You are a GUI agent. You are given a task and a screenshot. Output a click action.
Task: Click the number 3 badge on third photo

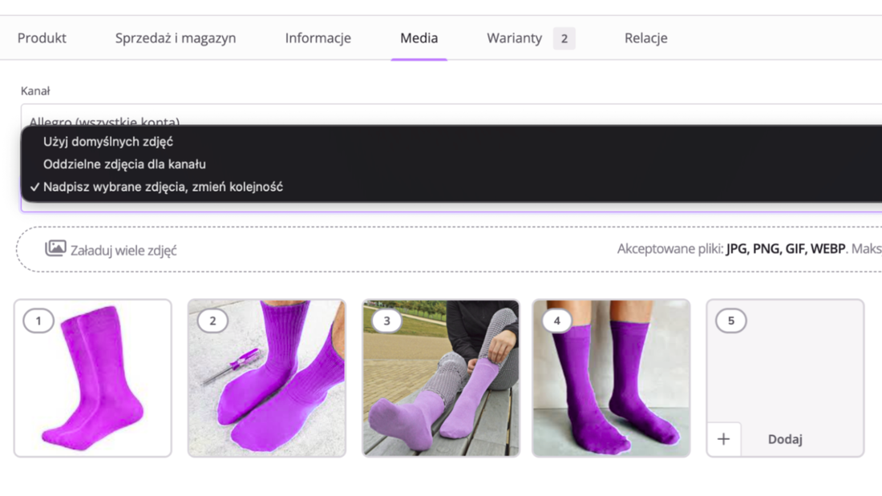pyautogui.click(x=387, y=321)
